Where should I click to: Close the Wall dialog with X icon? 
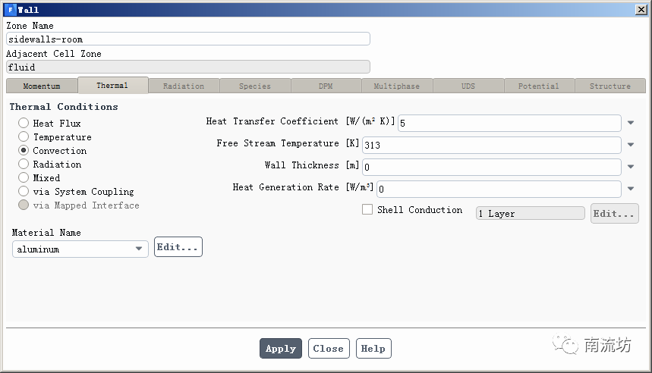[641, 10]
